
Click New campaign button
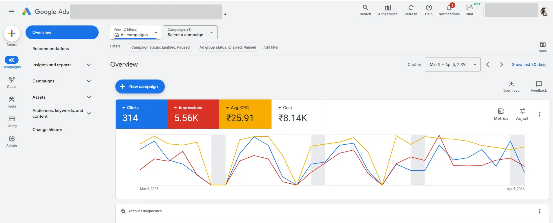pyautogui.click(x=140, y=86)
